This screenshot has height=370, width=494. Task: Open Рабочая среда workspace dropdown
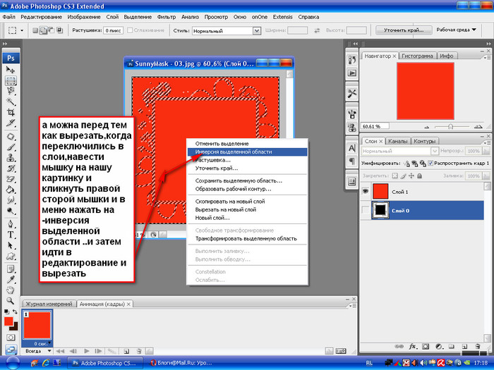pos(456,30)
